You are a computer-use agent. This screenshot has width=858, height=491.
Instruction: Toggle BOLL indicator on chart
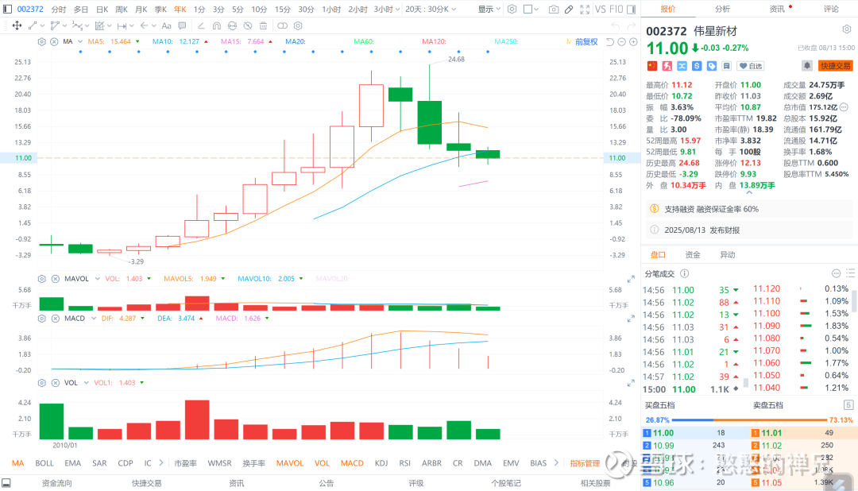[x=44, y=463]
